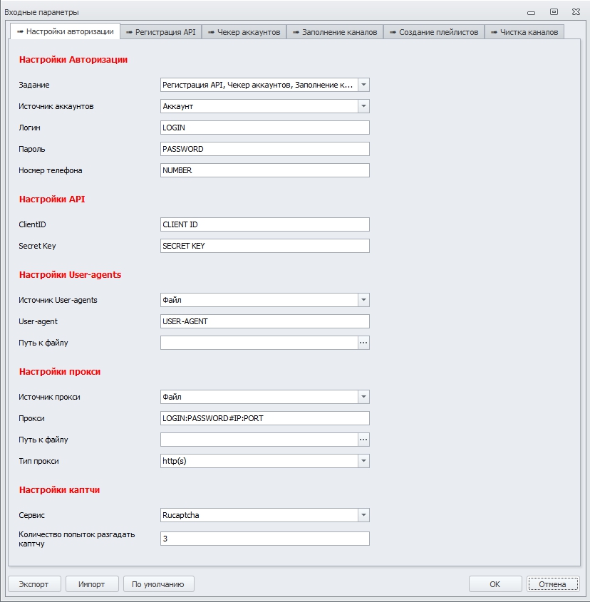
Task: Open the Источник User-agents dropdown
Action: tap(363, 300)
